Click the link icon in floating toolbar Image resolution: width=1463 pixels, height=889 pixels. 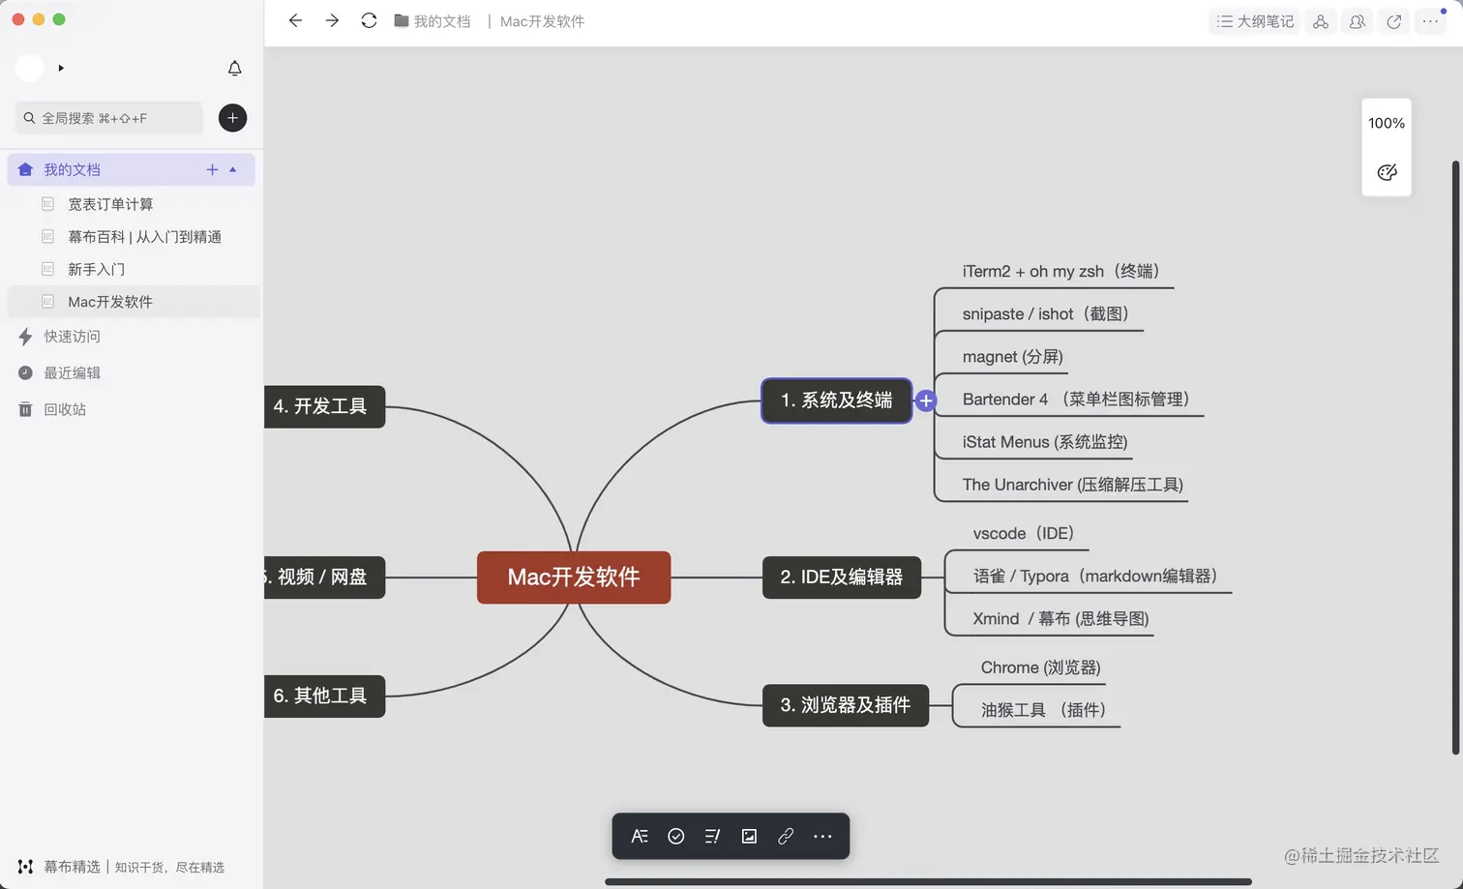click(786, 837)
